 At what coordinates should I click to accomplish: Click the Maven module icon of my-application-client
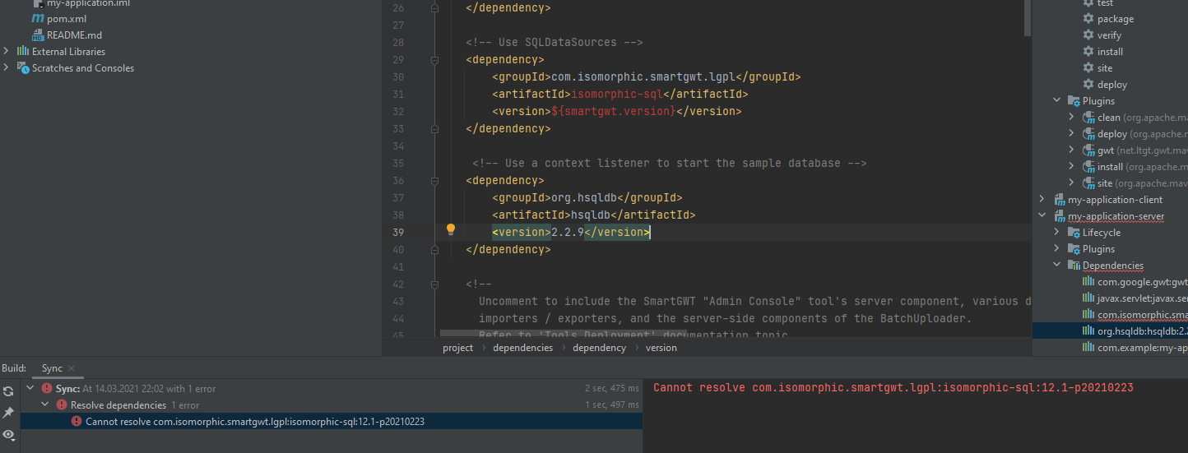(x=1059, y=200)
